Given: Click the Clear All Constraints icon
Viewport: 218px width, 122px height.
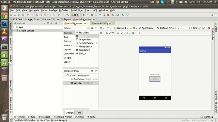Looking at the screenshot, I should (118, 33).
